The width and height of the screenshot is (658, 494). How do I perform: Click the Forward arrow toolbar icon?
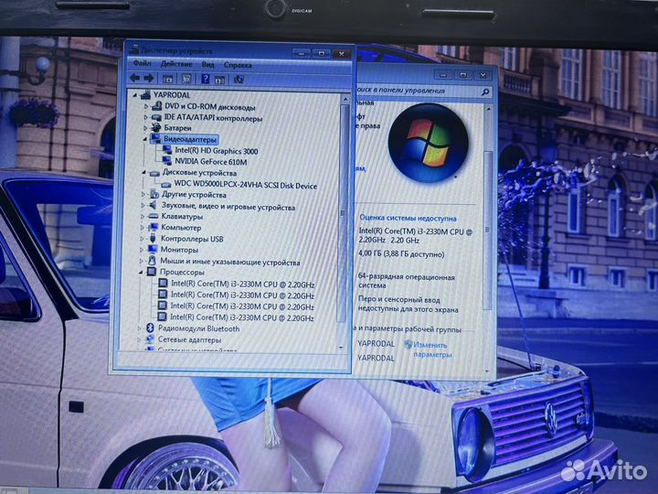(x=149, y=78)
